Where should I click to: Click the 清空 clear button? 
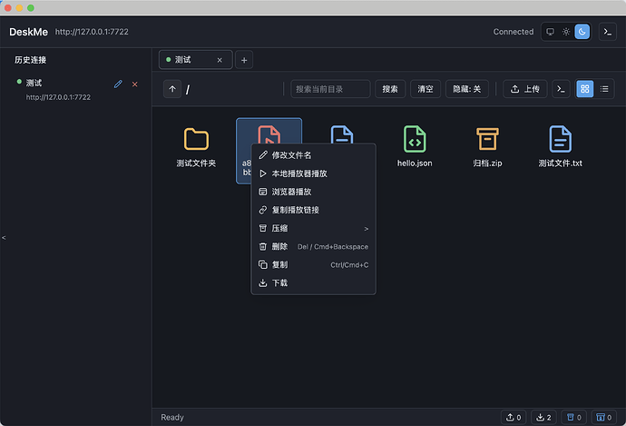425,89
